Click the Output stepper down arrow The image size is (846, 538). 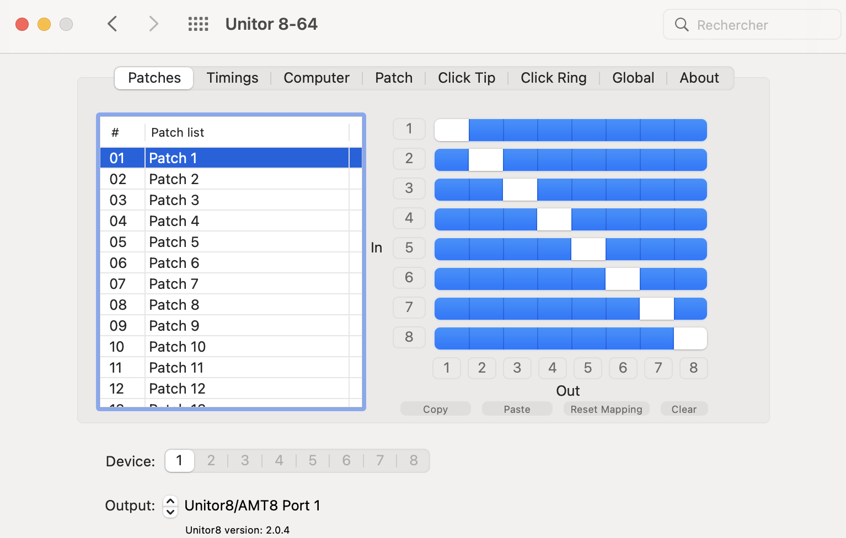170,512
